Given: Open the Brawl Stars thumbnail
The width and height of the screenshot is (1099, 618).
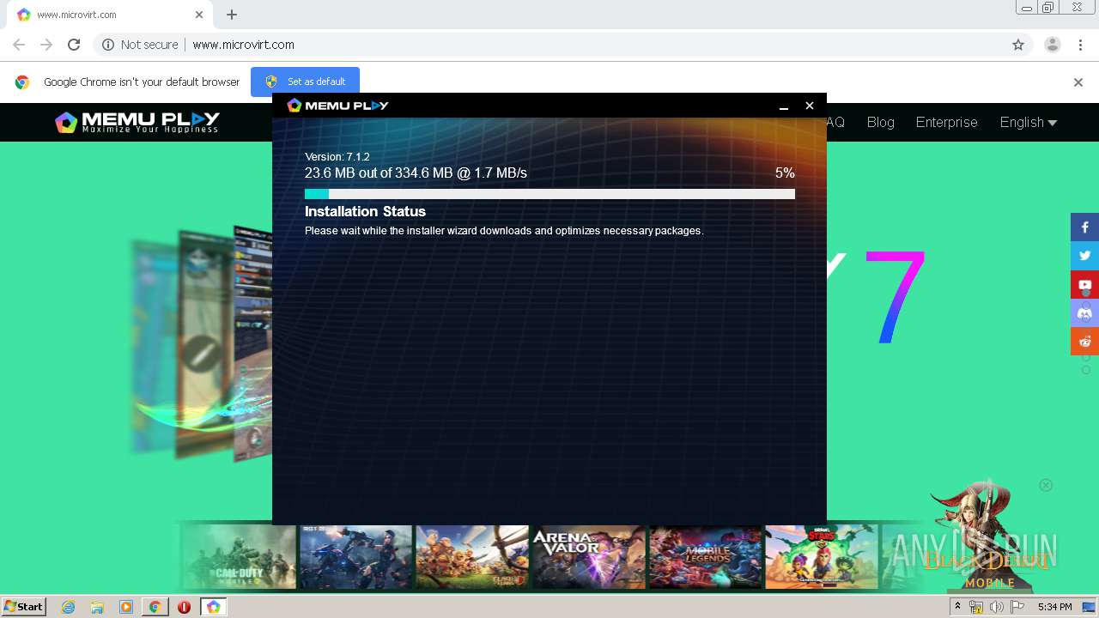Looking at the screenshot, I should tap(821, 556).
